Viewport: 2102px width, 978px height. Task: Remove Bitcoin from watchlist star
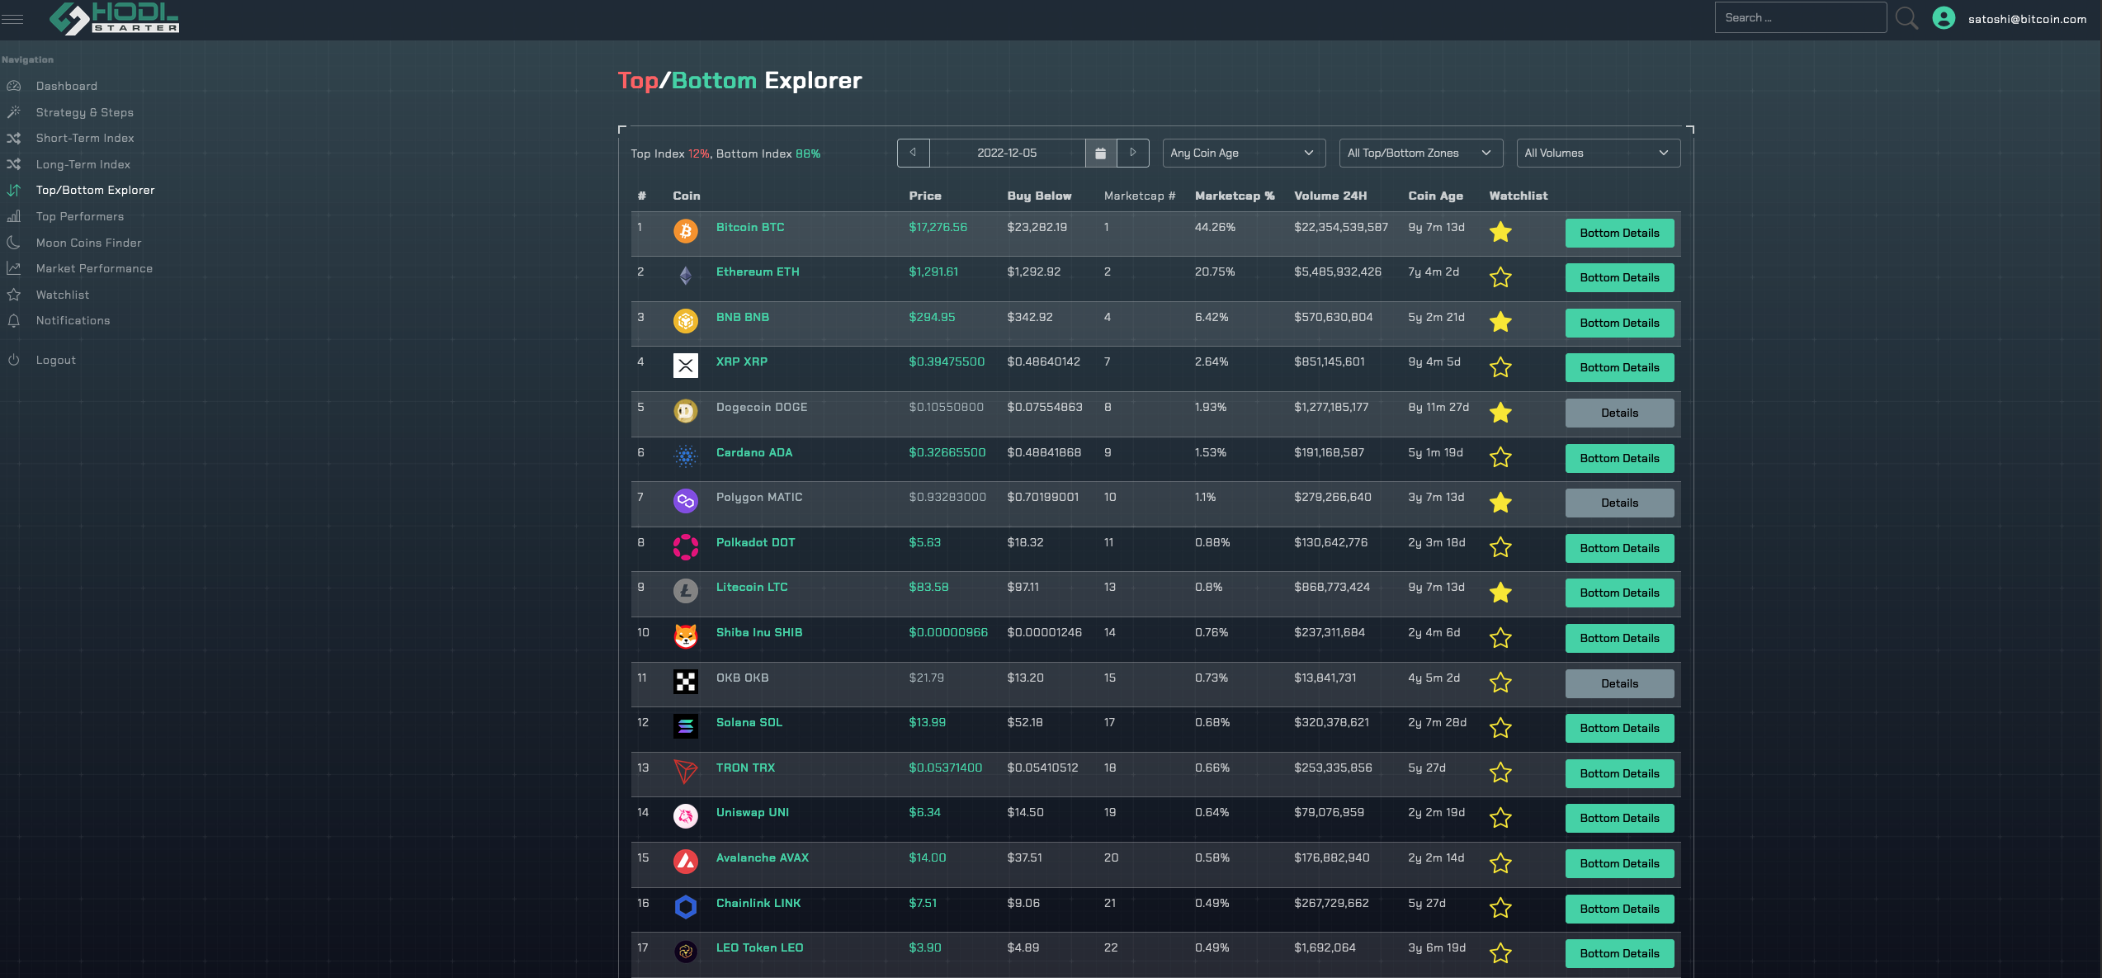pos(1500,232)
